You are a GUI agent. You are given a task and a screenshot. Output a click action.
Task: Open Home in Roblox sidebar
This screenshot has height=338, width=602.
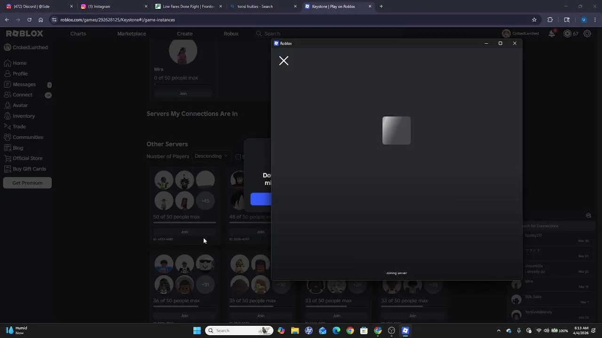pos(19,63)
